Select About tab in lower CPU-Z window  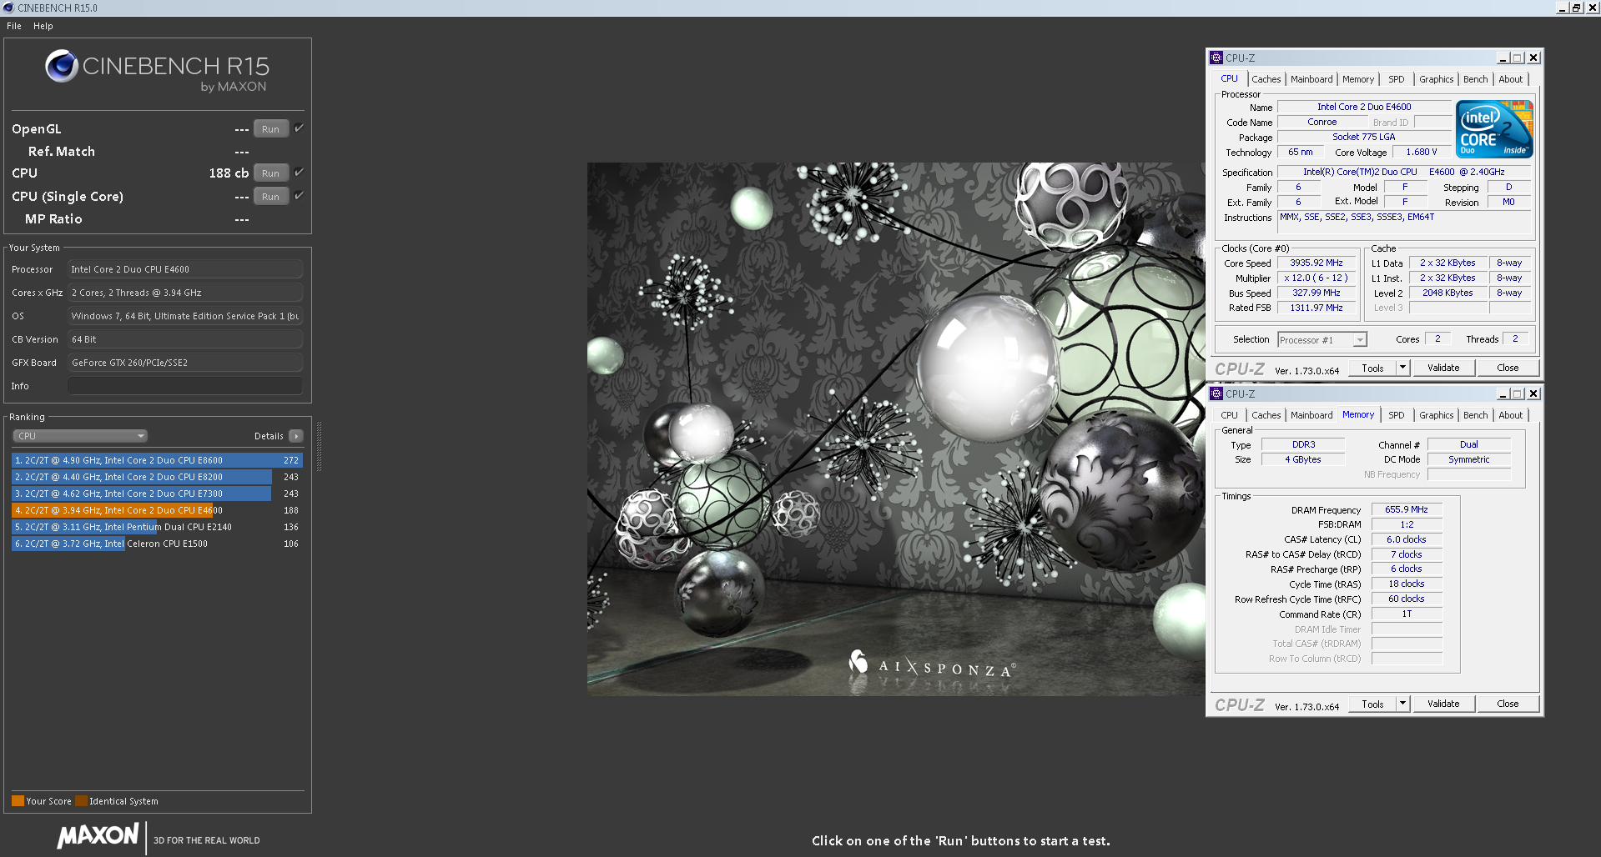coord(1511,415)
